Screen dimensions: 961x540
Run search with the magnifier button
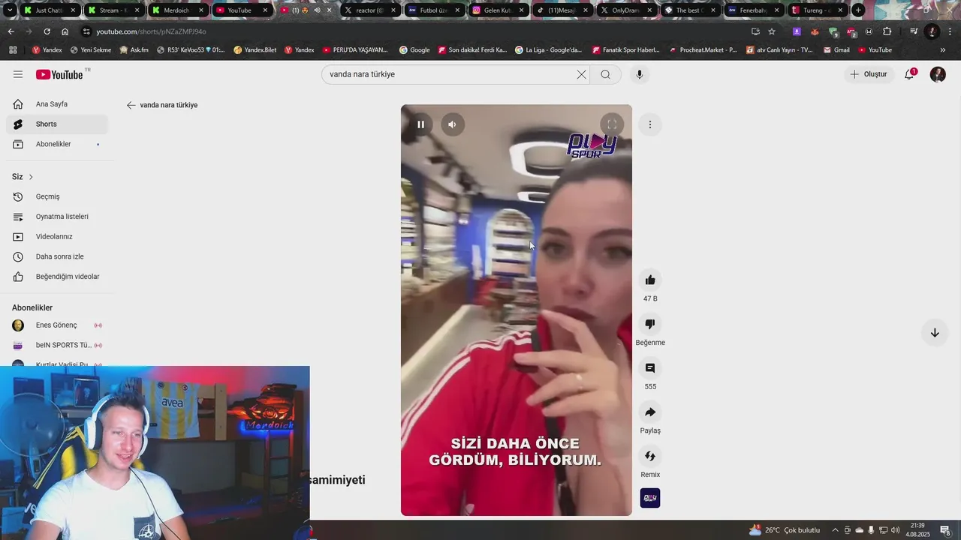click(x=605, y=74)
